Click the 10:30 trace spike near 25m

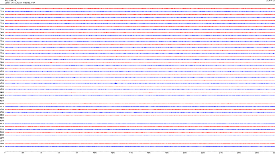click(230, 71)
